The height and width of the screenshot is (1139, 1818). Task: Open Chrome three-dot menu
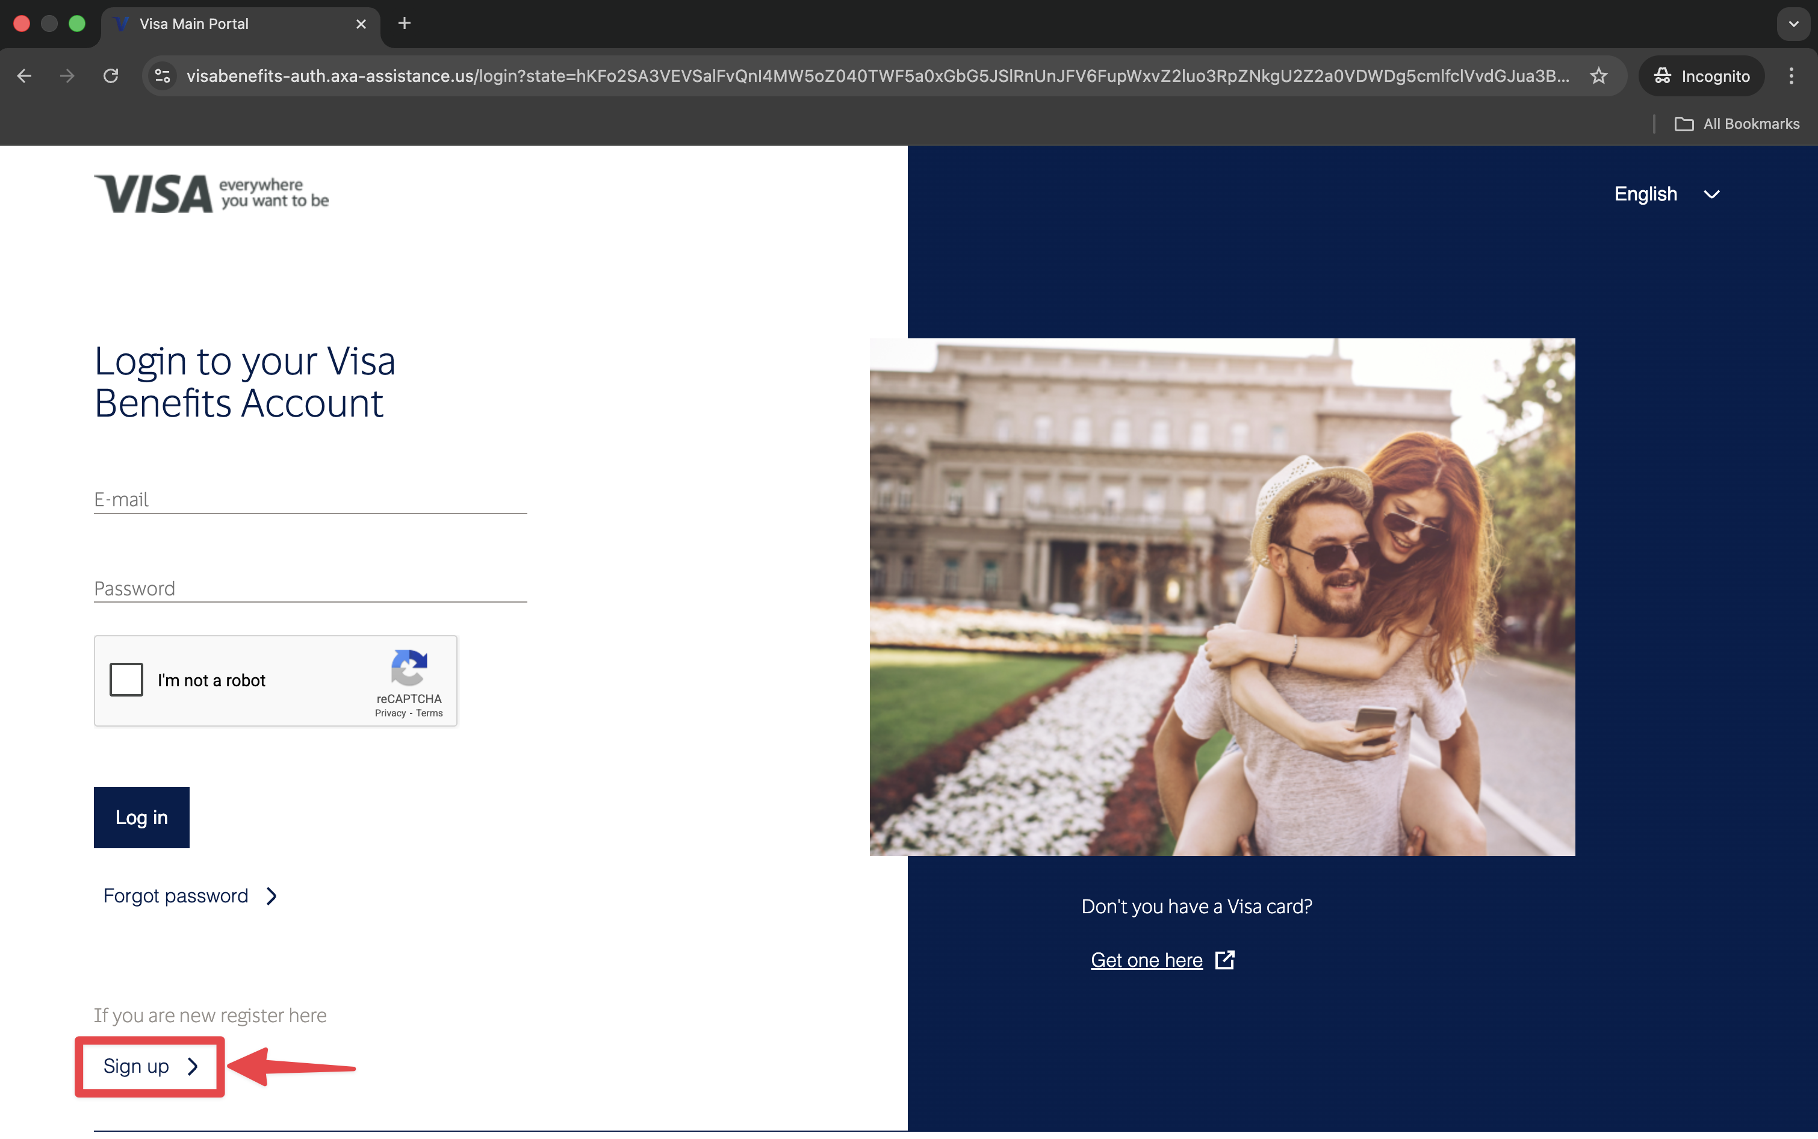(x=1791, y=76)
